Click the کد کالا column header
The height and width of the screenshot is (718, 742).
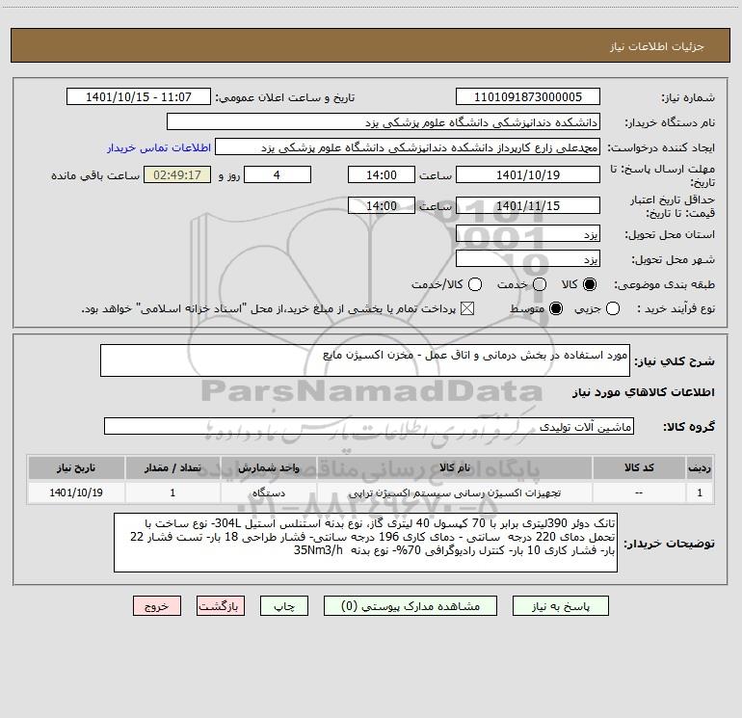coord(639,467)
